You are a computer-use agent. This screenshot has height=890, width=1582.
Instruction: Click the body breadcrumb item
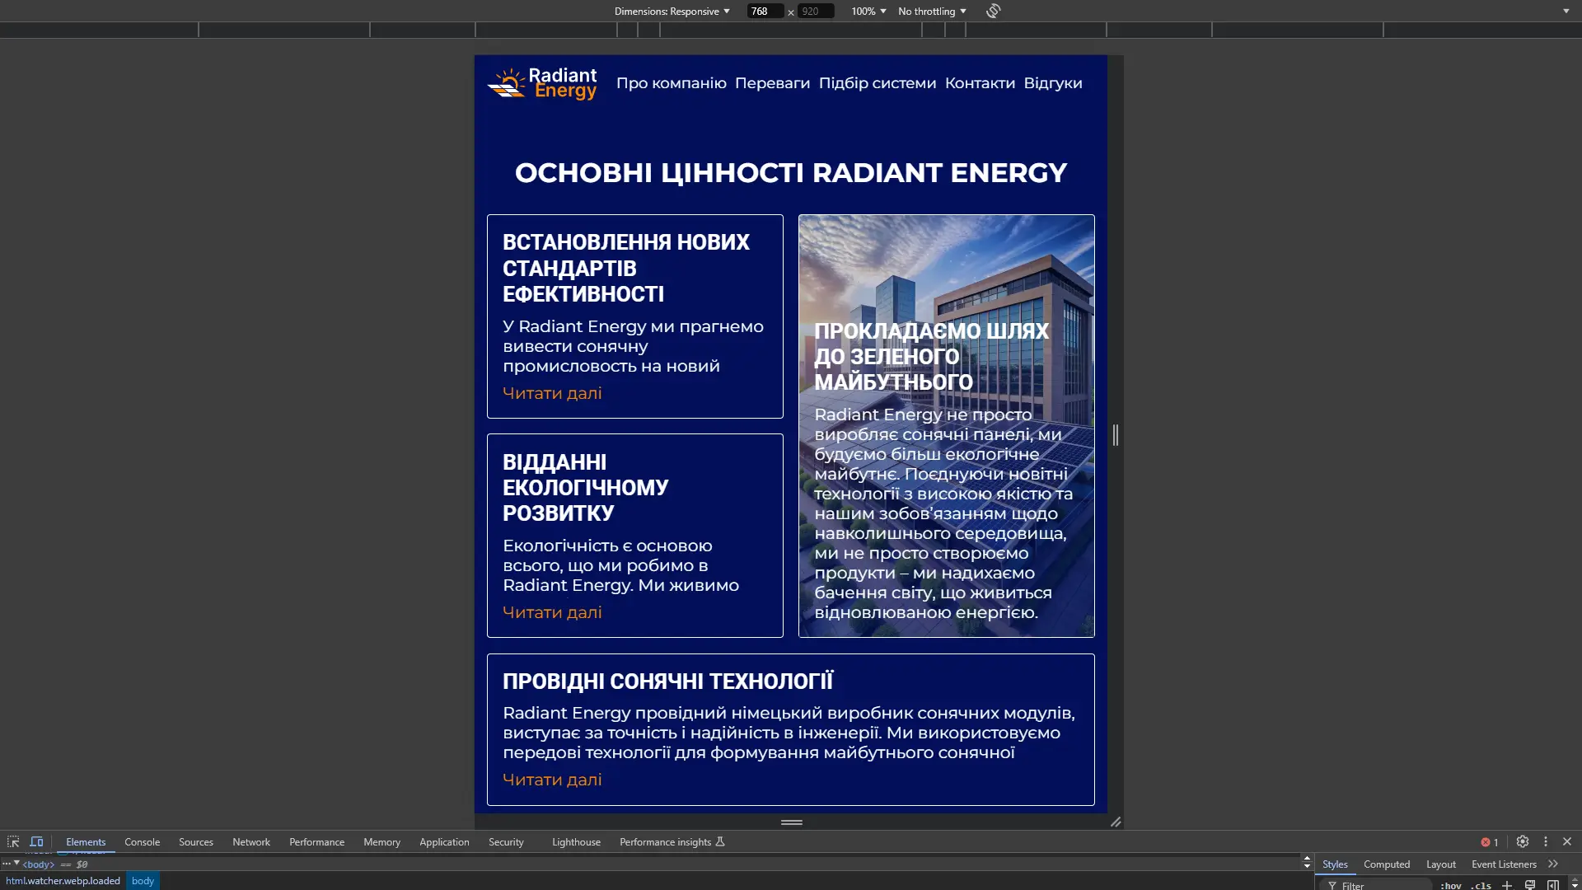143,881
